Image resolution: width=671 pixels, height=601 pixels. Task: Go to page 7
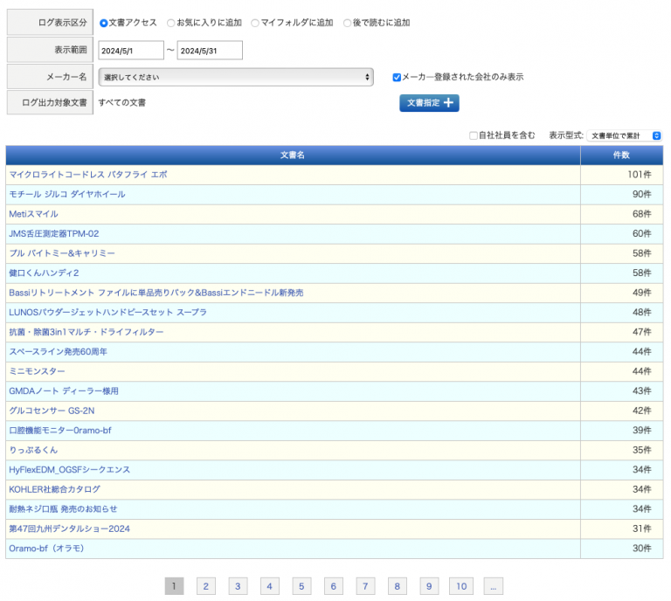click(365, 586)
